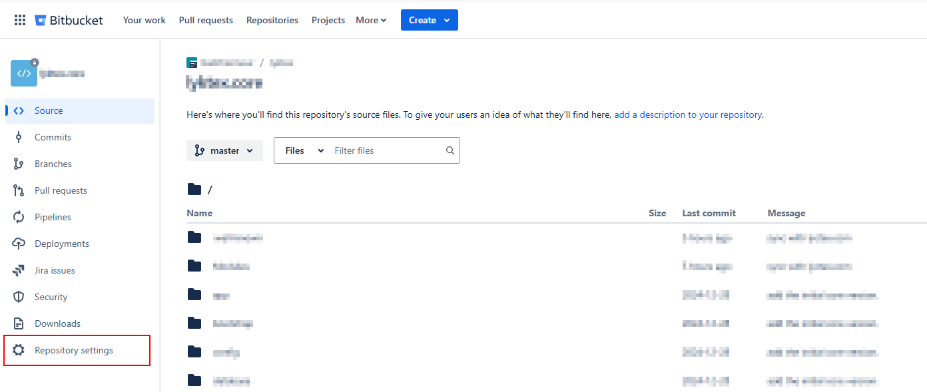Click the Commits icon in sidebar
The height and width of the screenshot is (392, 927).
(x=19, y=137)
